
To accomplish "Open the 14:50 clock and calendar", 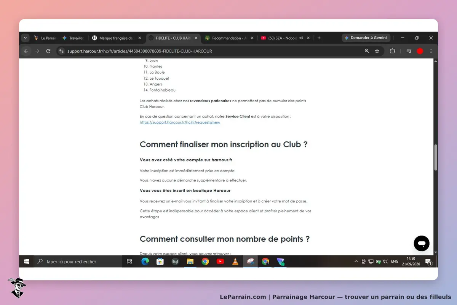I will pos(411,261).
